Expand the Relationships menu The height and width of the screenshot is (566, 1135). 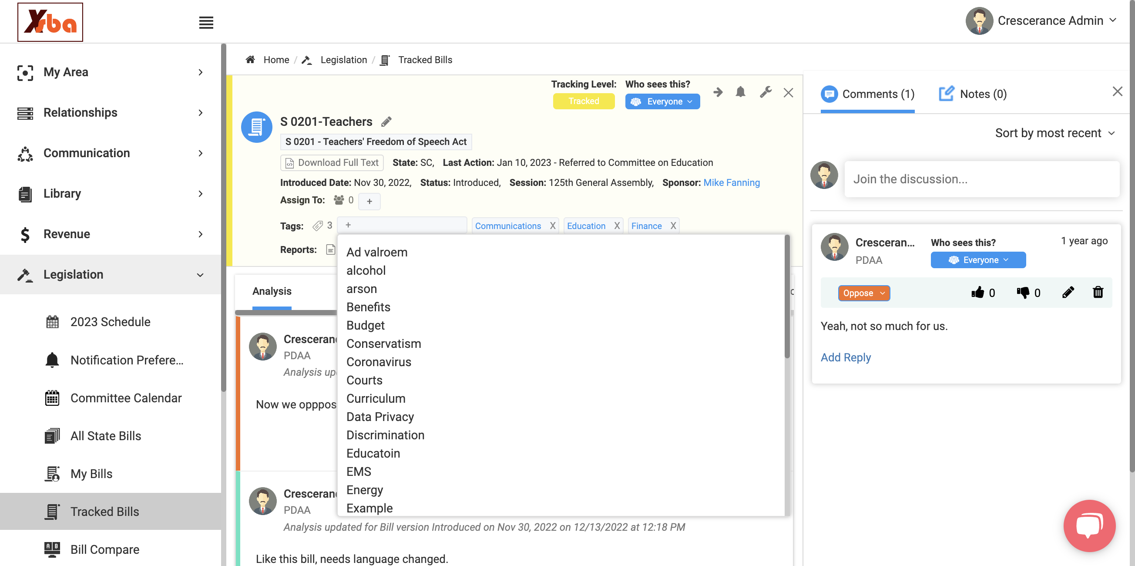(110, 112)
